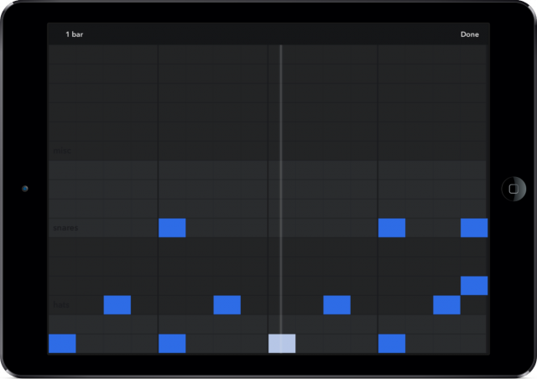Turn off the first hats note
537x379 pixels.
click(x=117, y=304)
